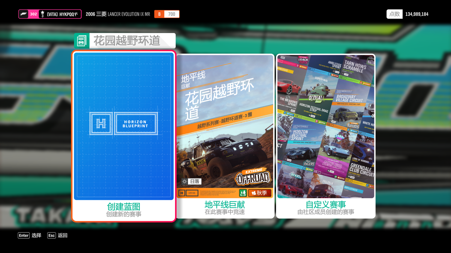Click the Forza logo icon in player badge

(24, 14)
